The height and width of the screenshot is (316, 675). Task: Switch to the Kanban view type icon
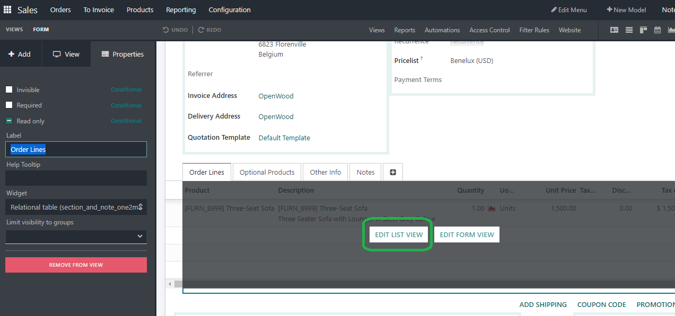[643, 30]
